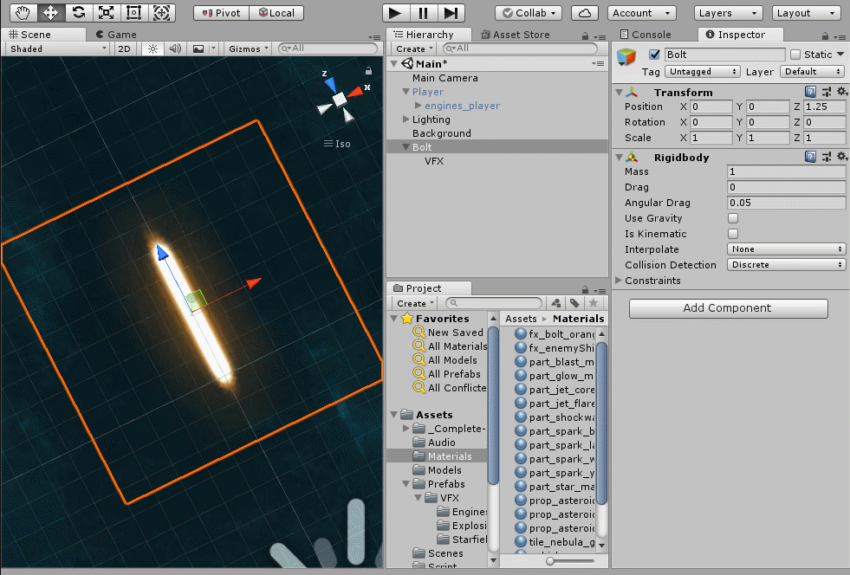Expand the Constraints section
The height and width of the screenshot is (575, 850).
pyautogui.click(x=619, y=281)
